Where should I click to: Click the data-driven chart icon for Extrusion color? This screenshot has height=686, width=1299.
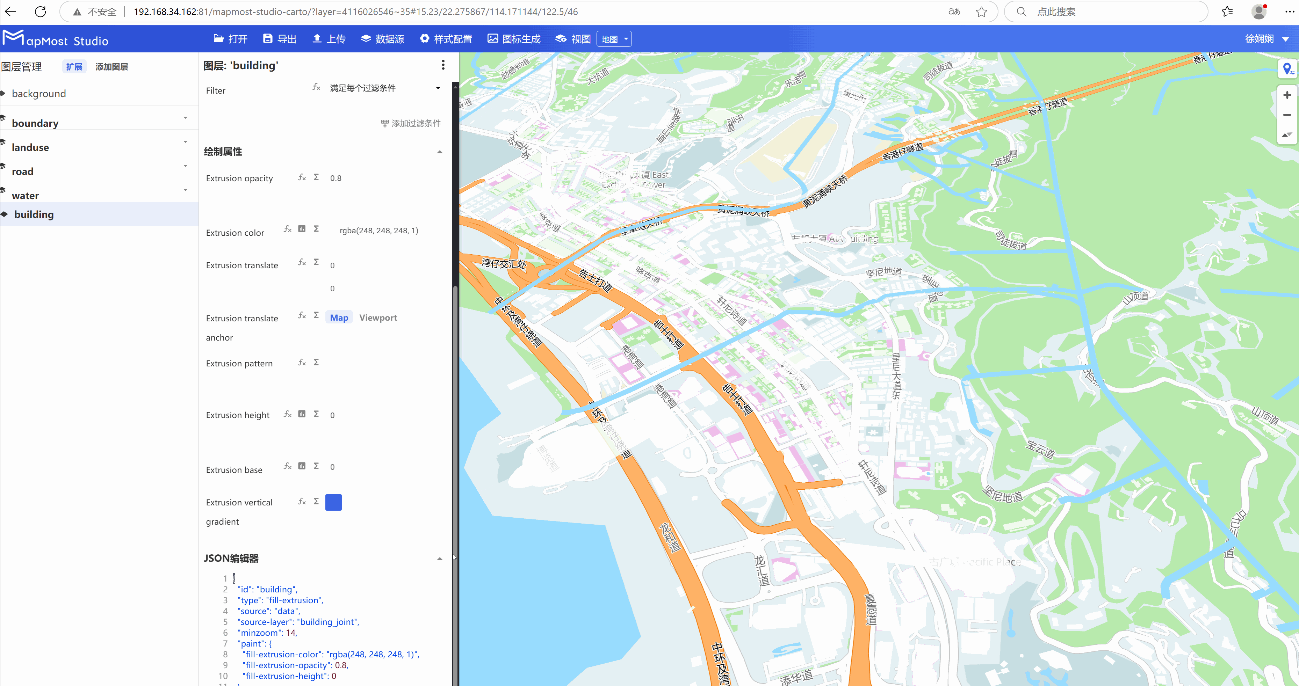(x=302, y=229)
